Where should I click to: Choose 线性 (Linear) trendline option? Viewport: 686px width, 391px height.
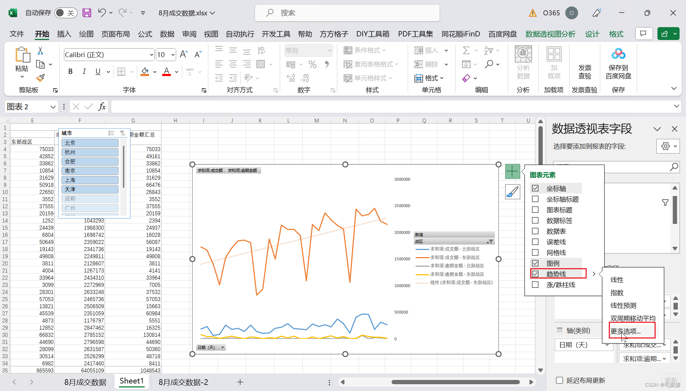pos(617,280)
